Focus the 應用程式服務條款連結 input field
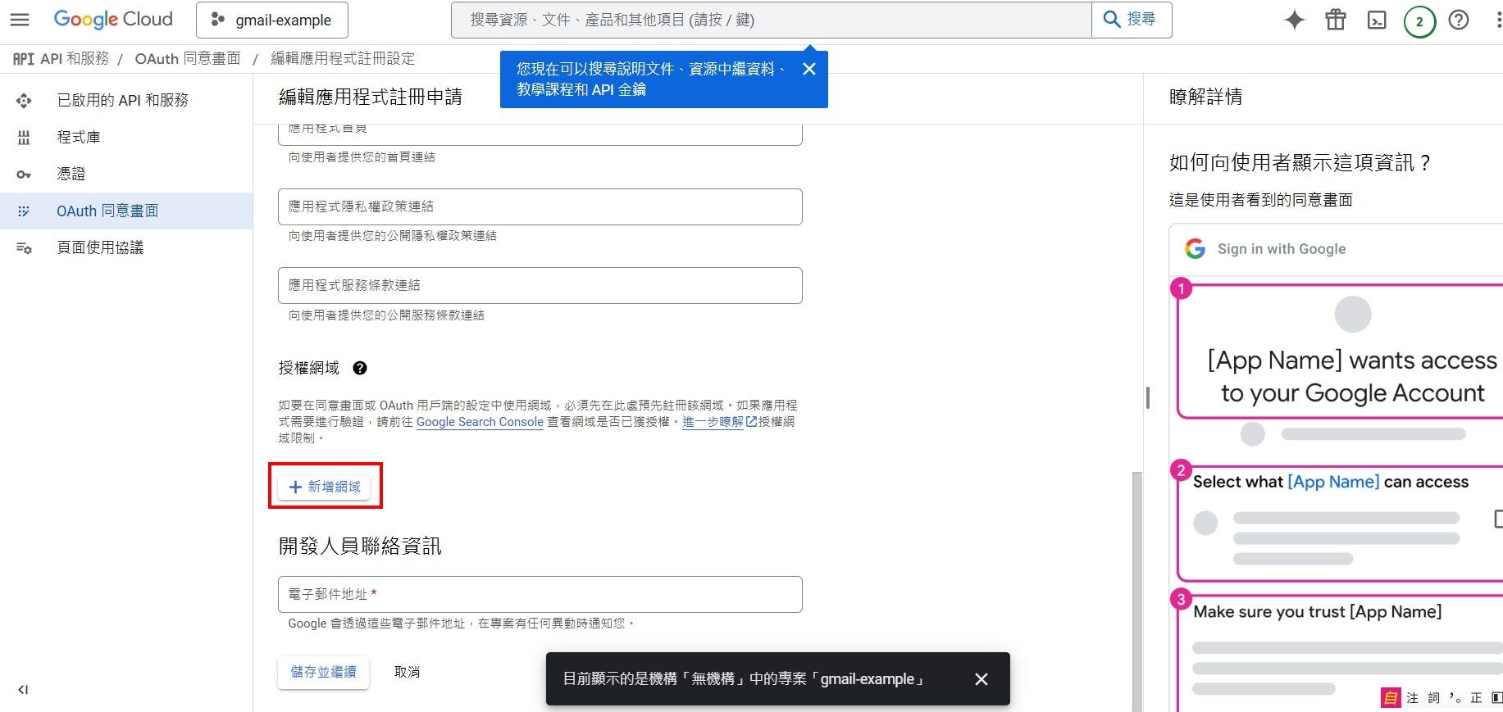Viewport: 1503px width, 712px height. tap(540, 285)
